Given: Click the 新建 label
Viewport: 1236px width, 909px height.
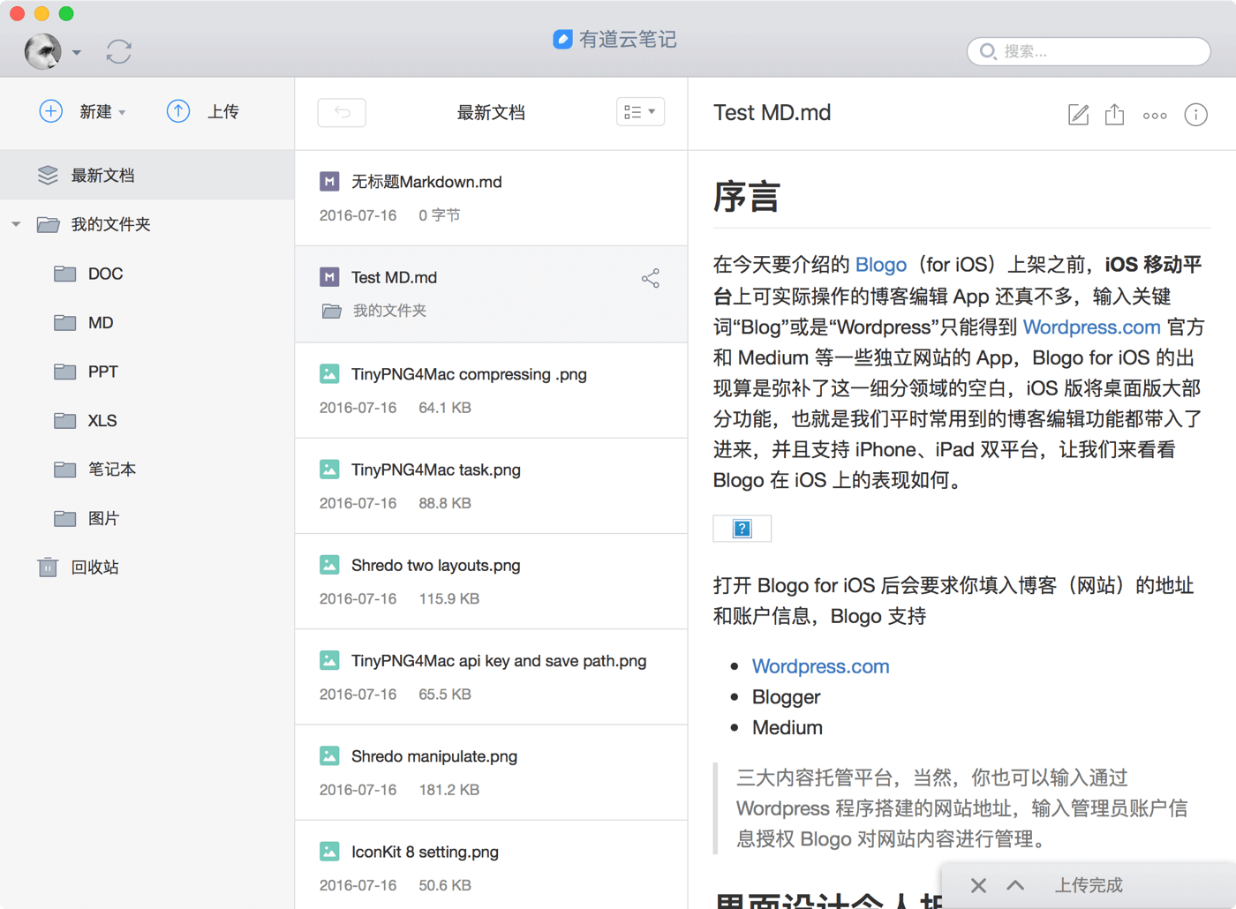Looking at the screenshot, I should (x=95, y=112).
